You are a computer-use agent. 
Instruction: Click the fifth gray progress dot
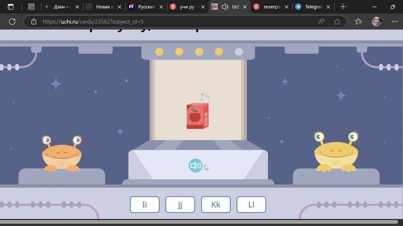pyautogui.click(x=239, y=51)
